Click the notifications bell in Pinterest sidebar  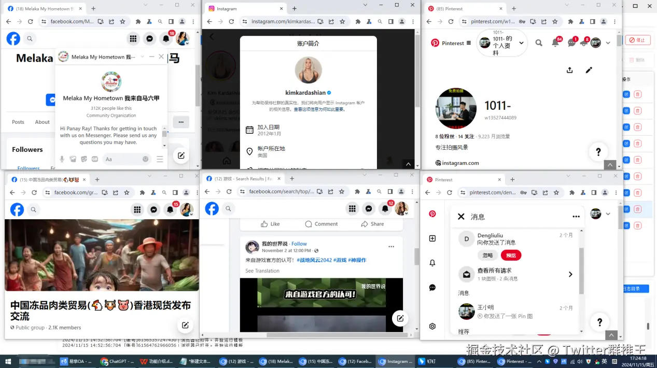[432, 263]
